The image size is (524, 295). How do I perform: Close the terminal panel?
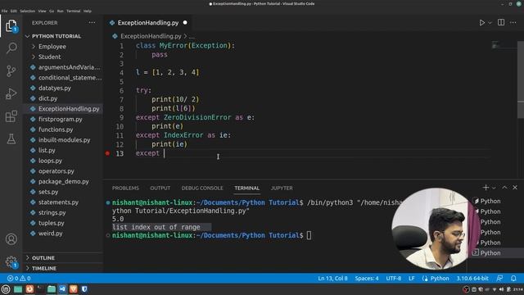515,188
